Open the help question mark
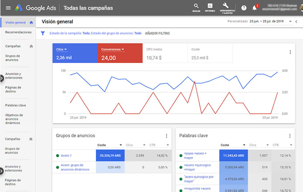The width and height of the screenshot is (303, 192). tap(244, 8)
